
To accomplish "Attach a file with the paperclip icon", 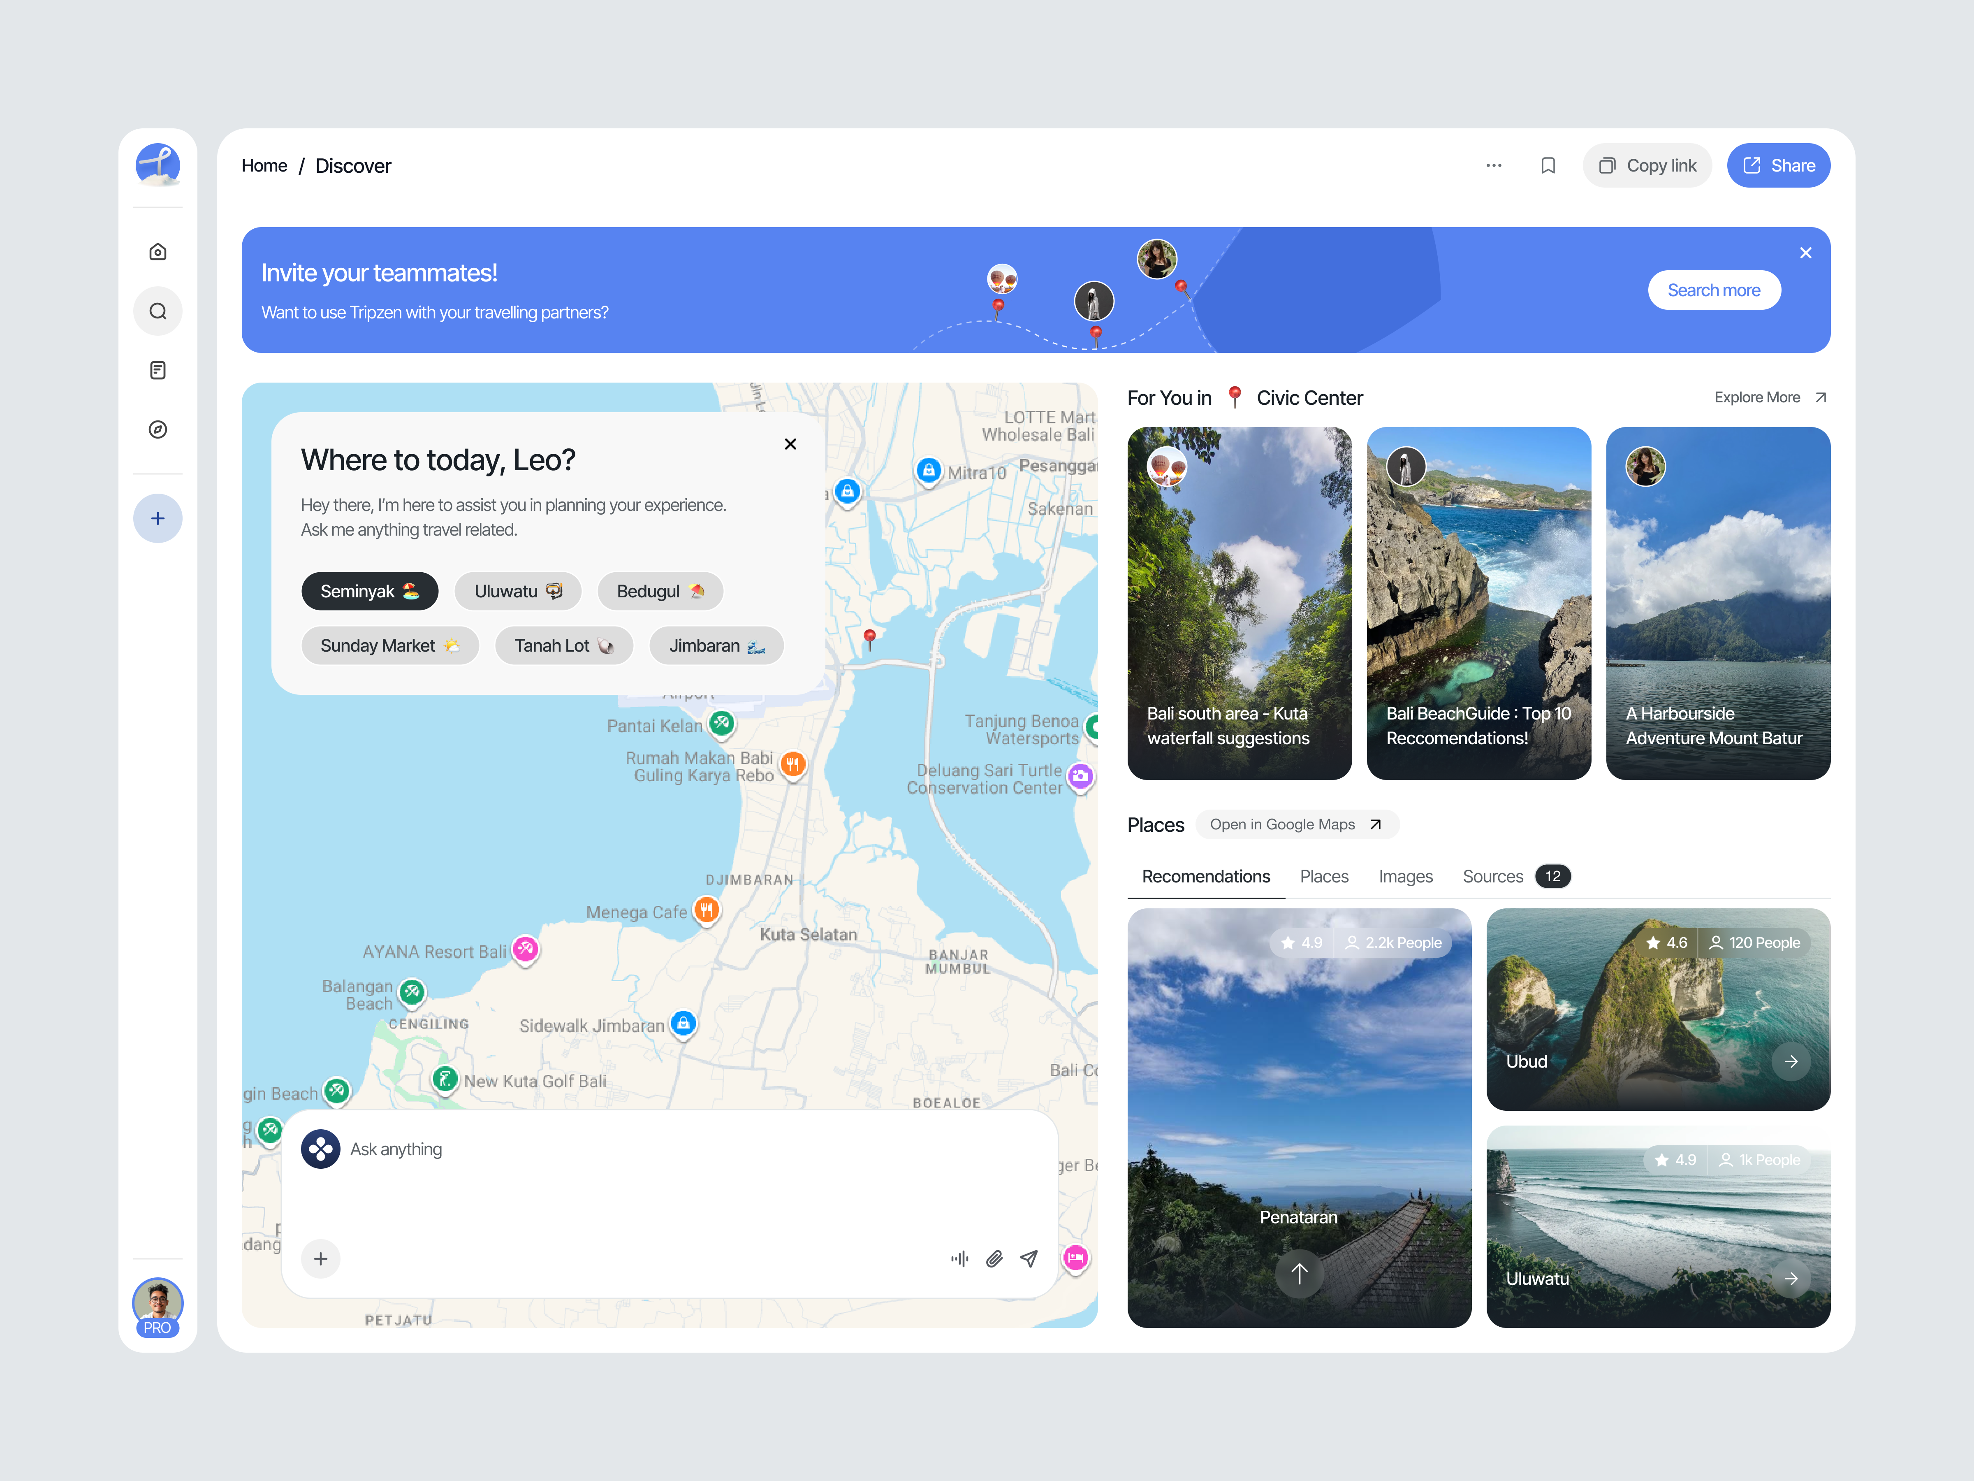I will point(994,1258).
